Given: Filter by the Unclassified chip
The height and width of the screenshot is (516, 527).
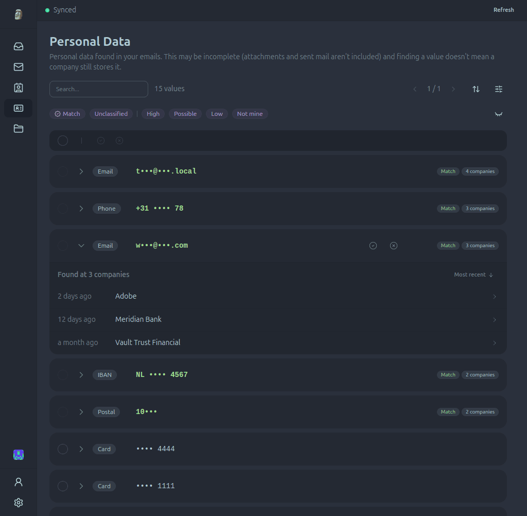Looking at the screenshot, I should tap(111, 114).
